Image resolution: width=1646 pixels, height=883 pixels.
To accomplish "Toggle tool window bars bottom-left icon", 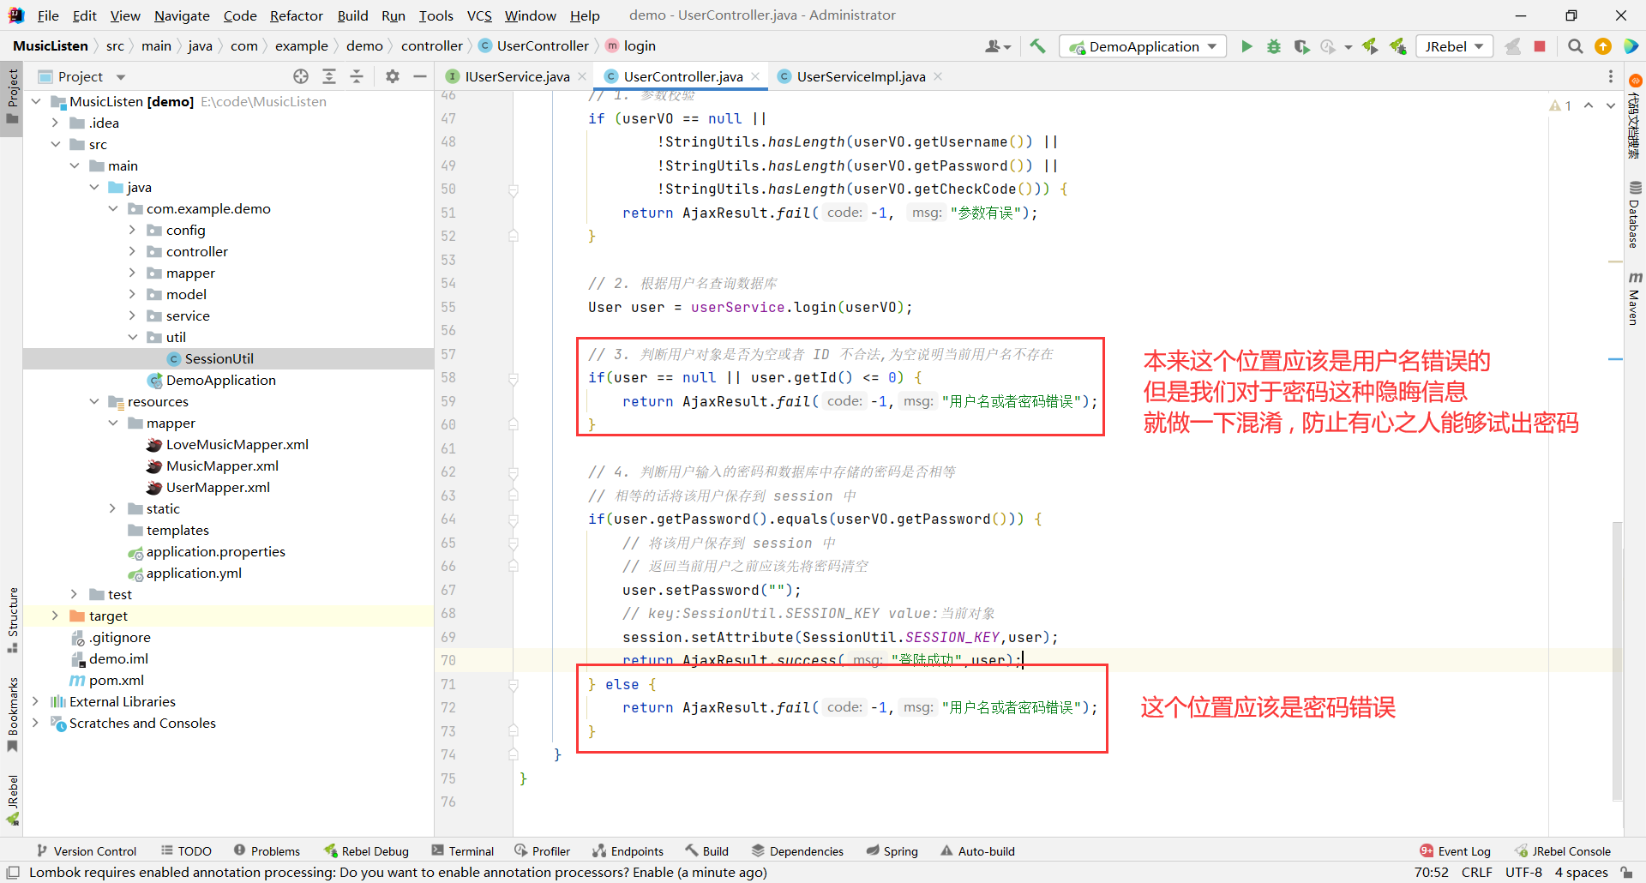I will (13, 873).
